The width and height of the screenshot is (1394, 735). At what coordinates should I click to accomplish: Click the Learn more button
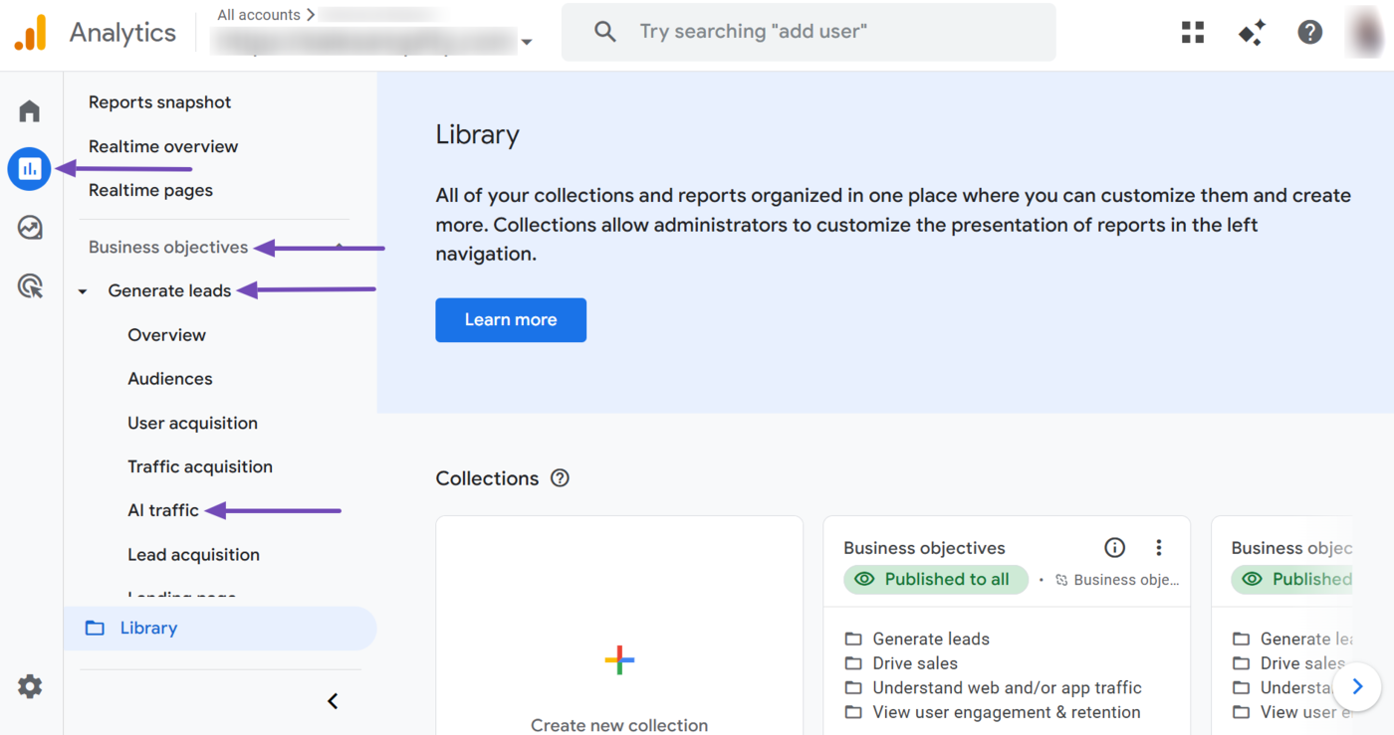click(x=511, y=320)
